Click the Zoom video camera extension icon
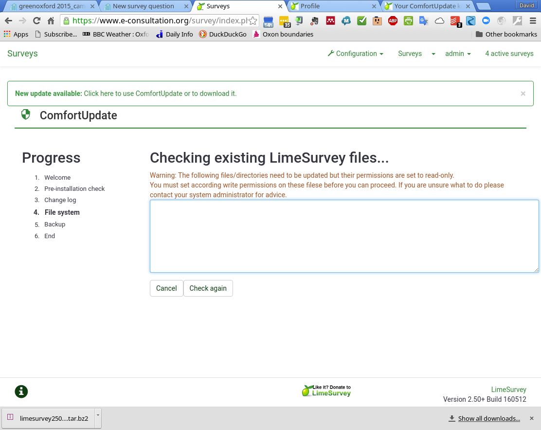This screenshot has height=430, width=541. click(486, 21)
